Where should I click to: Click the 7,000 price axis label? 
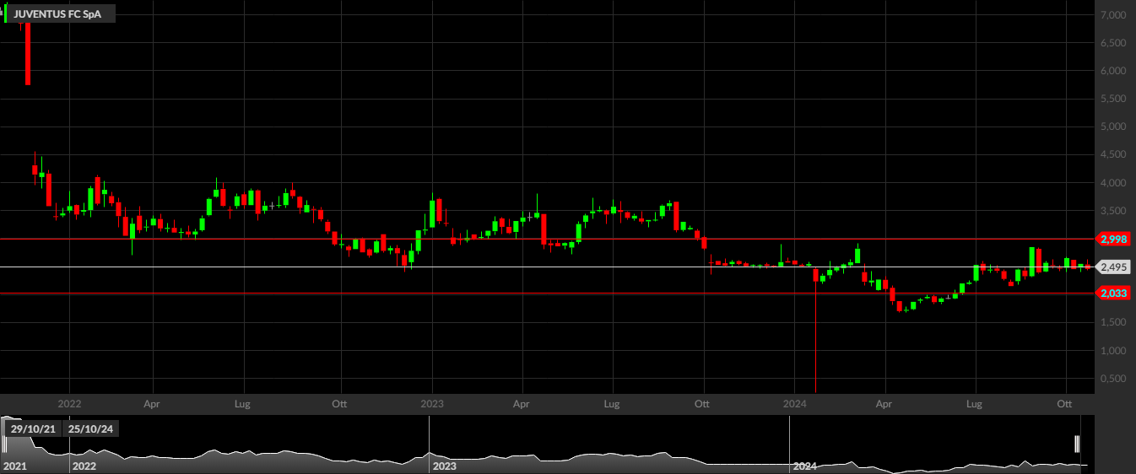coord(1113,15)
